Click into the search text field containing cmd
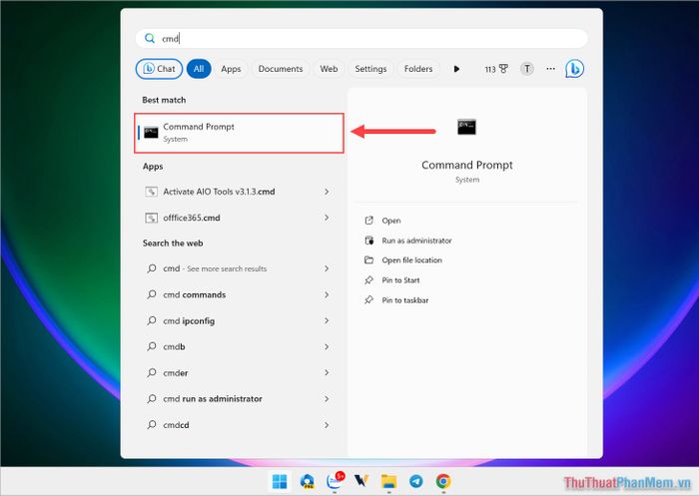699x496 pixels. (361, 39)
